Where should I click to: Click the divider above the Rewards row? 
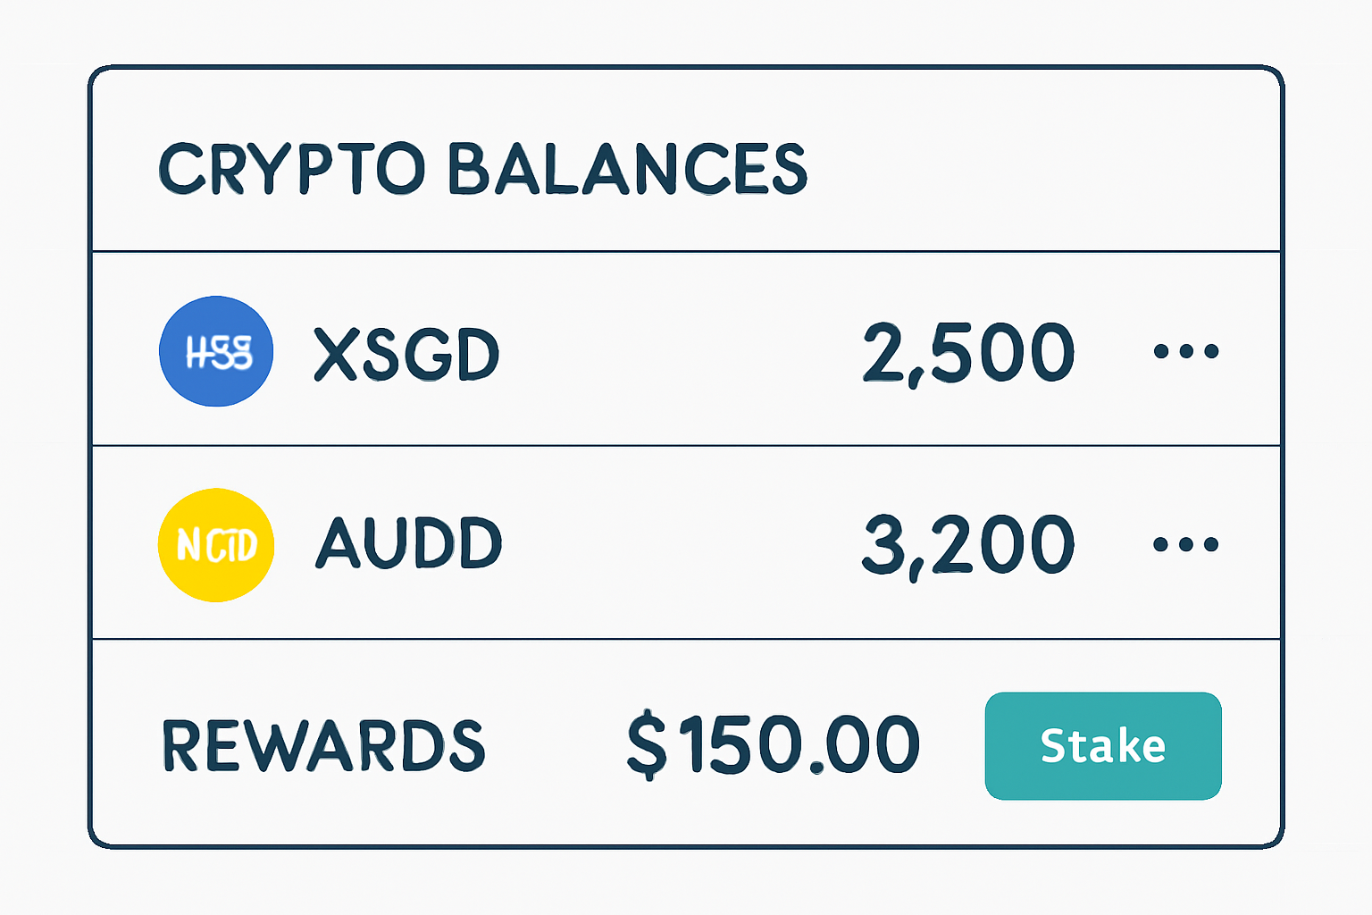(x=686, y=639)
